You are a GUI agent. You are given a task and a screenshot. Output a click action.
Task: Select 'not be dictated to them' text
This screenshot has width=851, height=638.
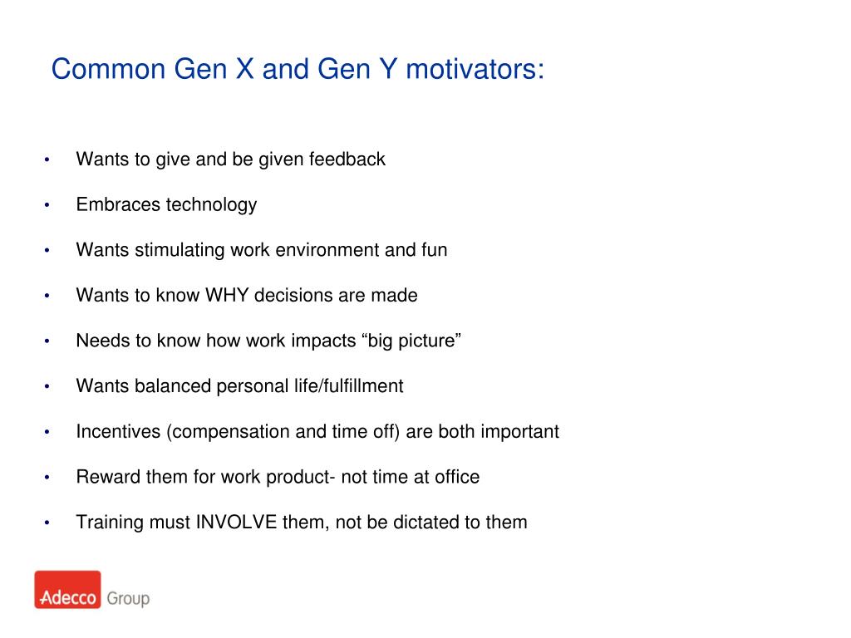click(x=431, y=523)
